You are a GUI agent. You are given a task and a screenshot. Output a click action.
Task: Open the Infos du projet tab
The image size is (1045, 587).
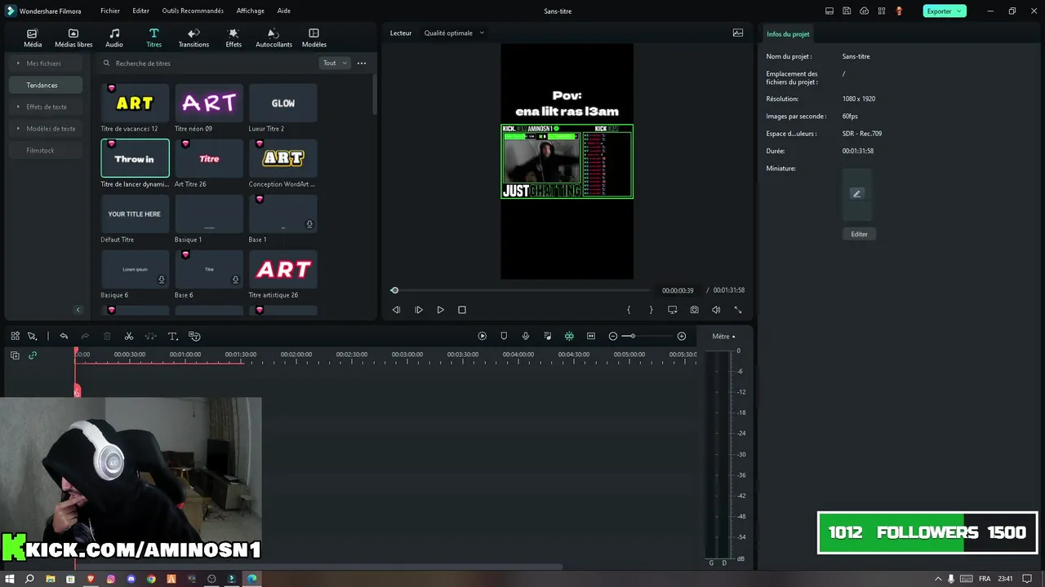coord(788,34)
